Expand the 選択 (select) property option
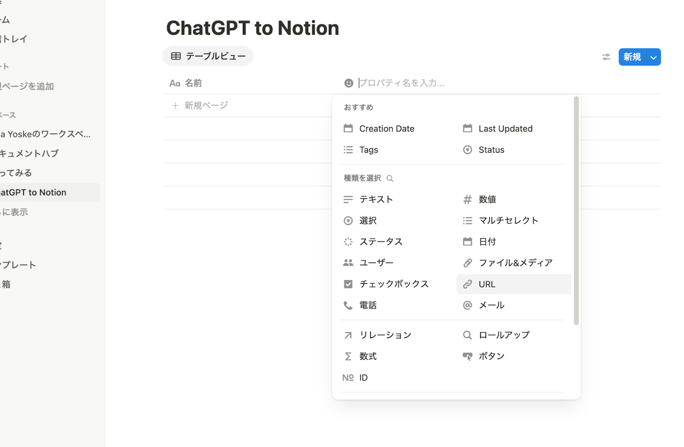Screen dimensions: 684x447 [x=368, y=220]
